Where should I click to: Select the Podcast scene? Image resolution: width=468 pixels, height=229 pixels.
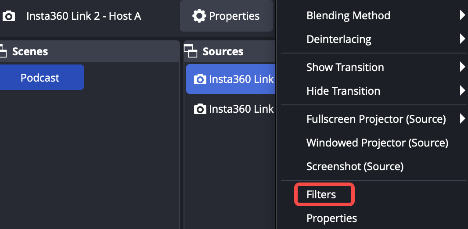[40, 78]
